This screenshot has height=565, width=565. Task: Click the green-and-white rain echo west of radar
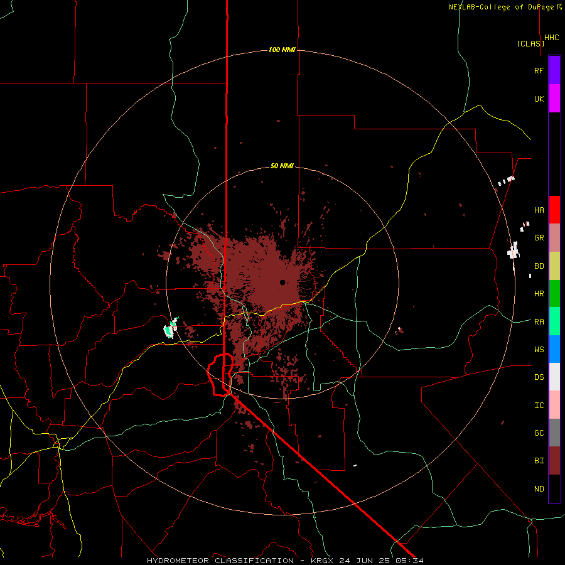click(171, 328)
